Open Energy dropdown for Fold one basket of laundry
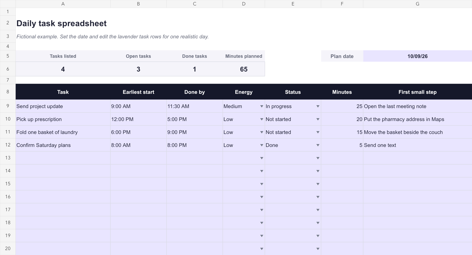This screenshot has width=472, height=255. click(x=262, y=132)
